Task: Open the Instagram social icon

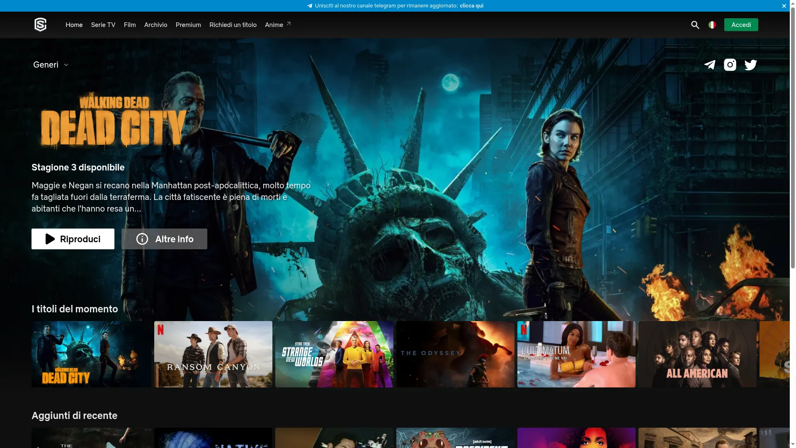Action: (730, 65)
